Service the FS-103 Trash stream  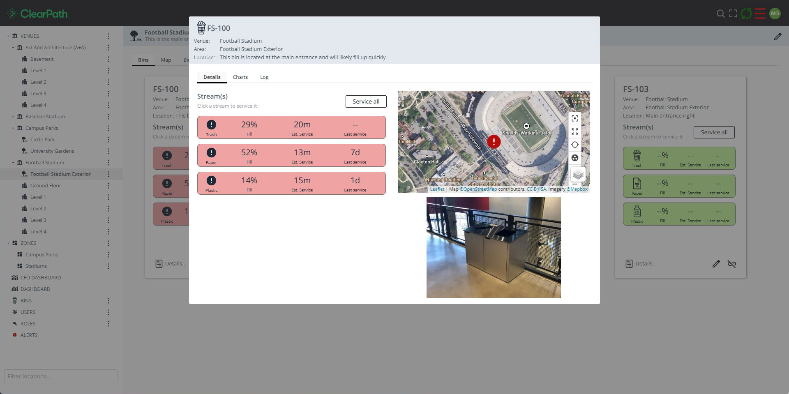pyautogui.click(x=679, y=158)
